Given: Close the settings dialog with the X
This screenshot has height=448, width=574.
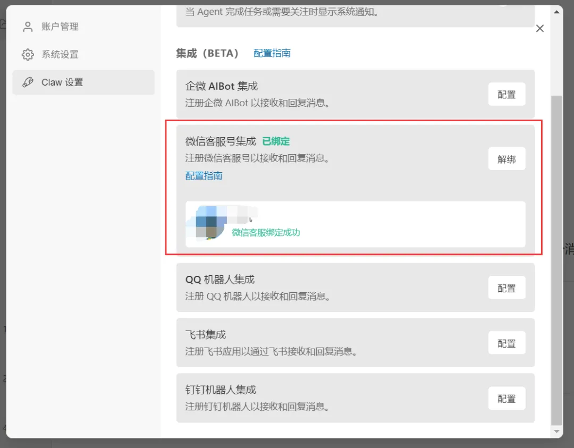Looking at the screenshot, I should pos(539,29).
